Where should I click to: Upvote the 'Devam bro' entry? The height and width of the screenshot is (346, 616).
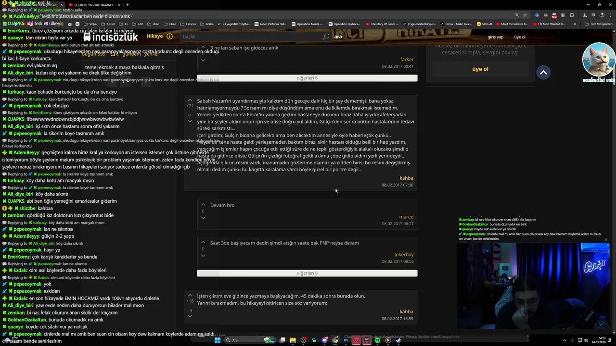[x=203, y=205]
